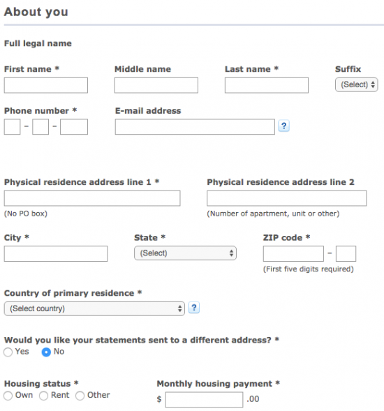
Task: Click the last four phone digits box
Action: (x=74, y=127)
